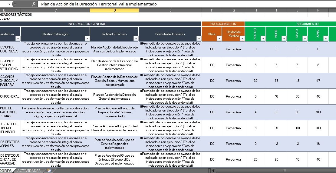The width and height of the screenshot is (336, 173).
Task: Open the Unidad de Medida filter dropdown
Action: pos(242,38)
